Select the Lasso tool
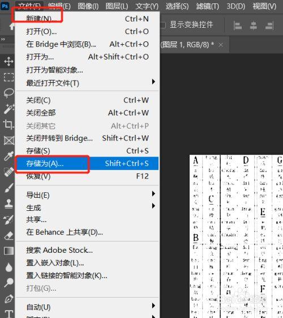Viewport: 283px width, 318px height. click(x=8, y=93)
